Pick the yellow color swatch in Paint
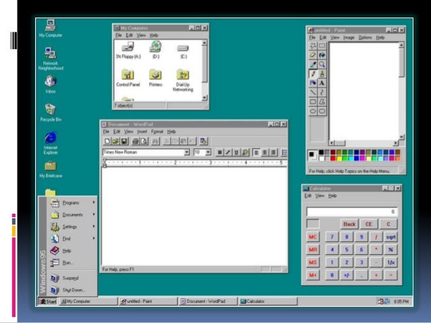 pos(339,158)
